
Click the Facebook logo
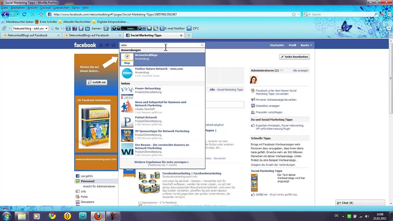click(x=85, y=45)
